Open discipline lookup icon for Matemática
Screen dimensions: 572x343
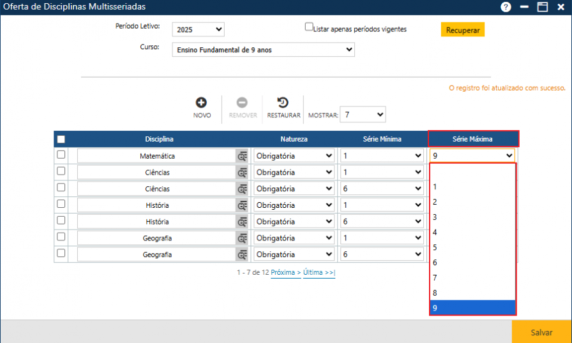coord(242,156)
